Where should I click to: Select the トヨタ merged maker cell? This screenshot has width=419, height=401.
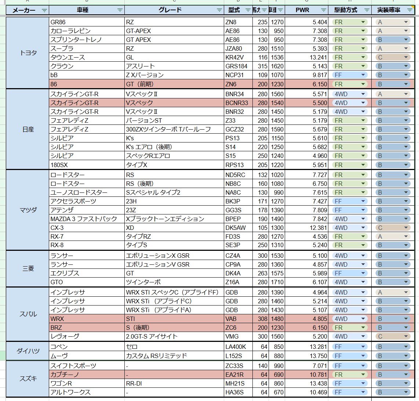pos(28,53)
